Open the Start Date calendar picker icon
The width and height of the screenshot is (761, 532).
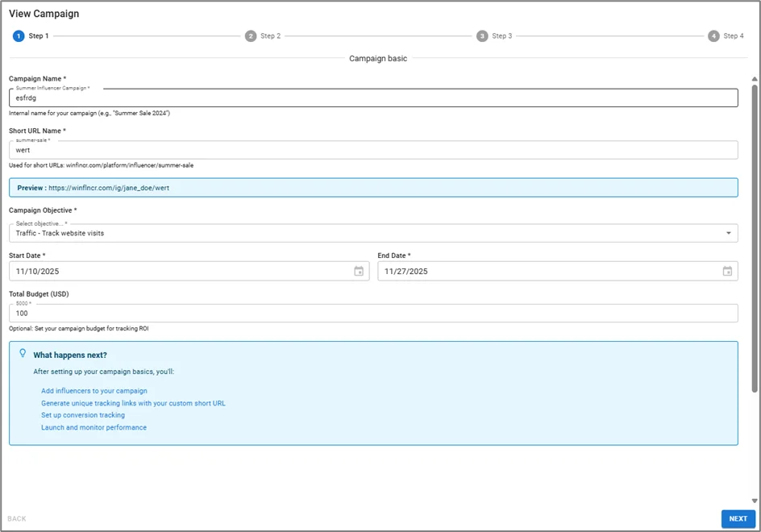[359, 272]
